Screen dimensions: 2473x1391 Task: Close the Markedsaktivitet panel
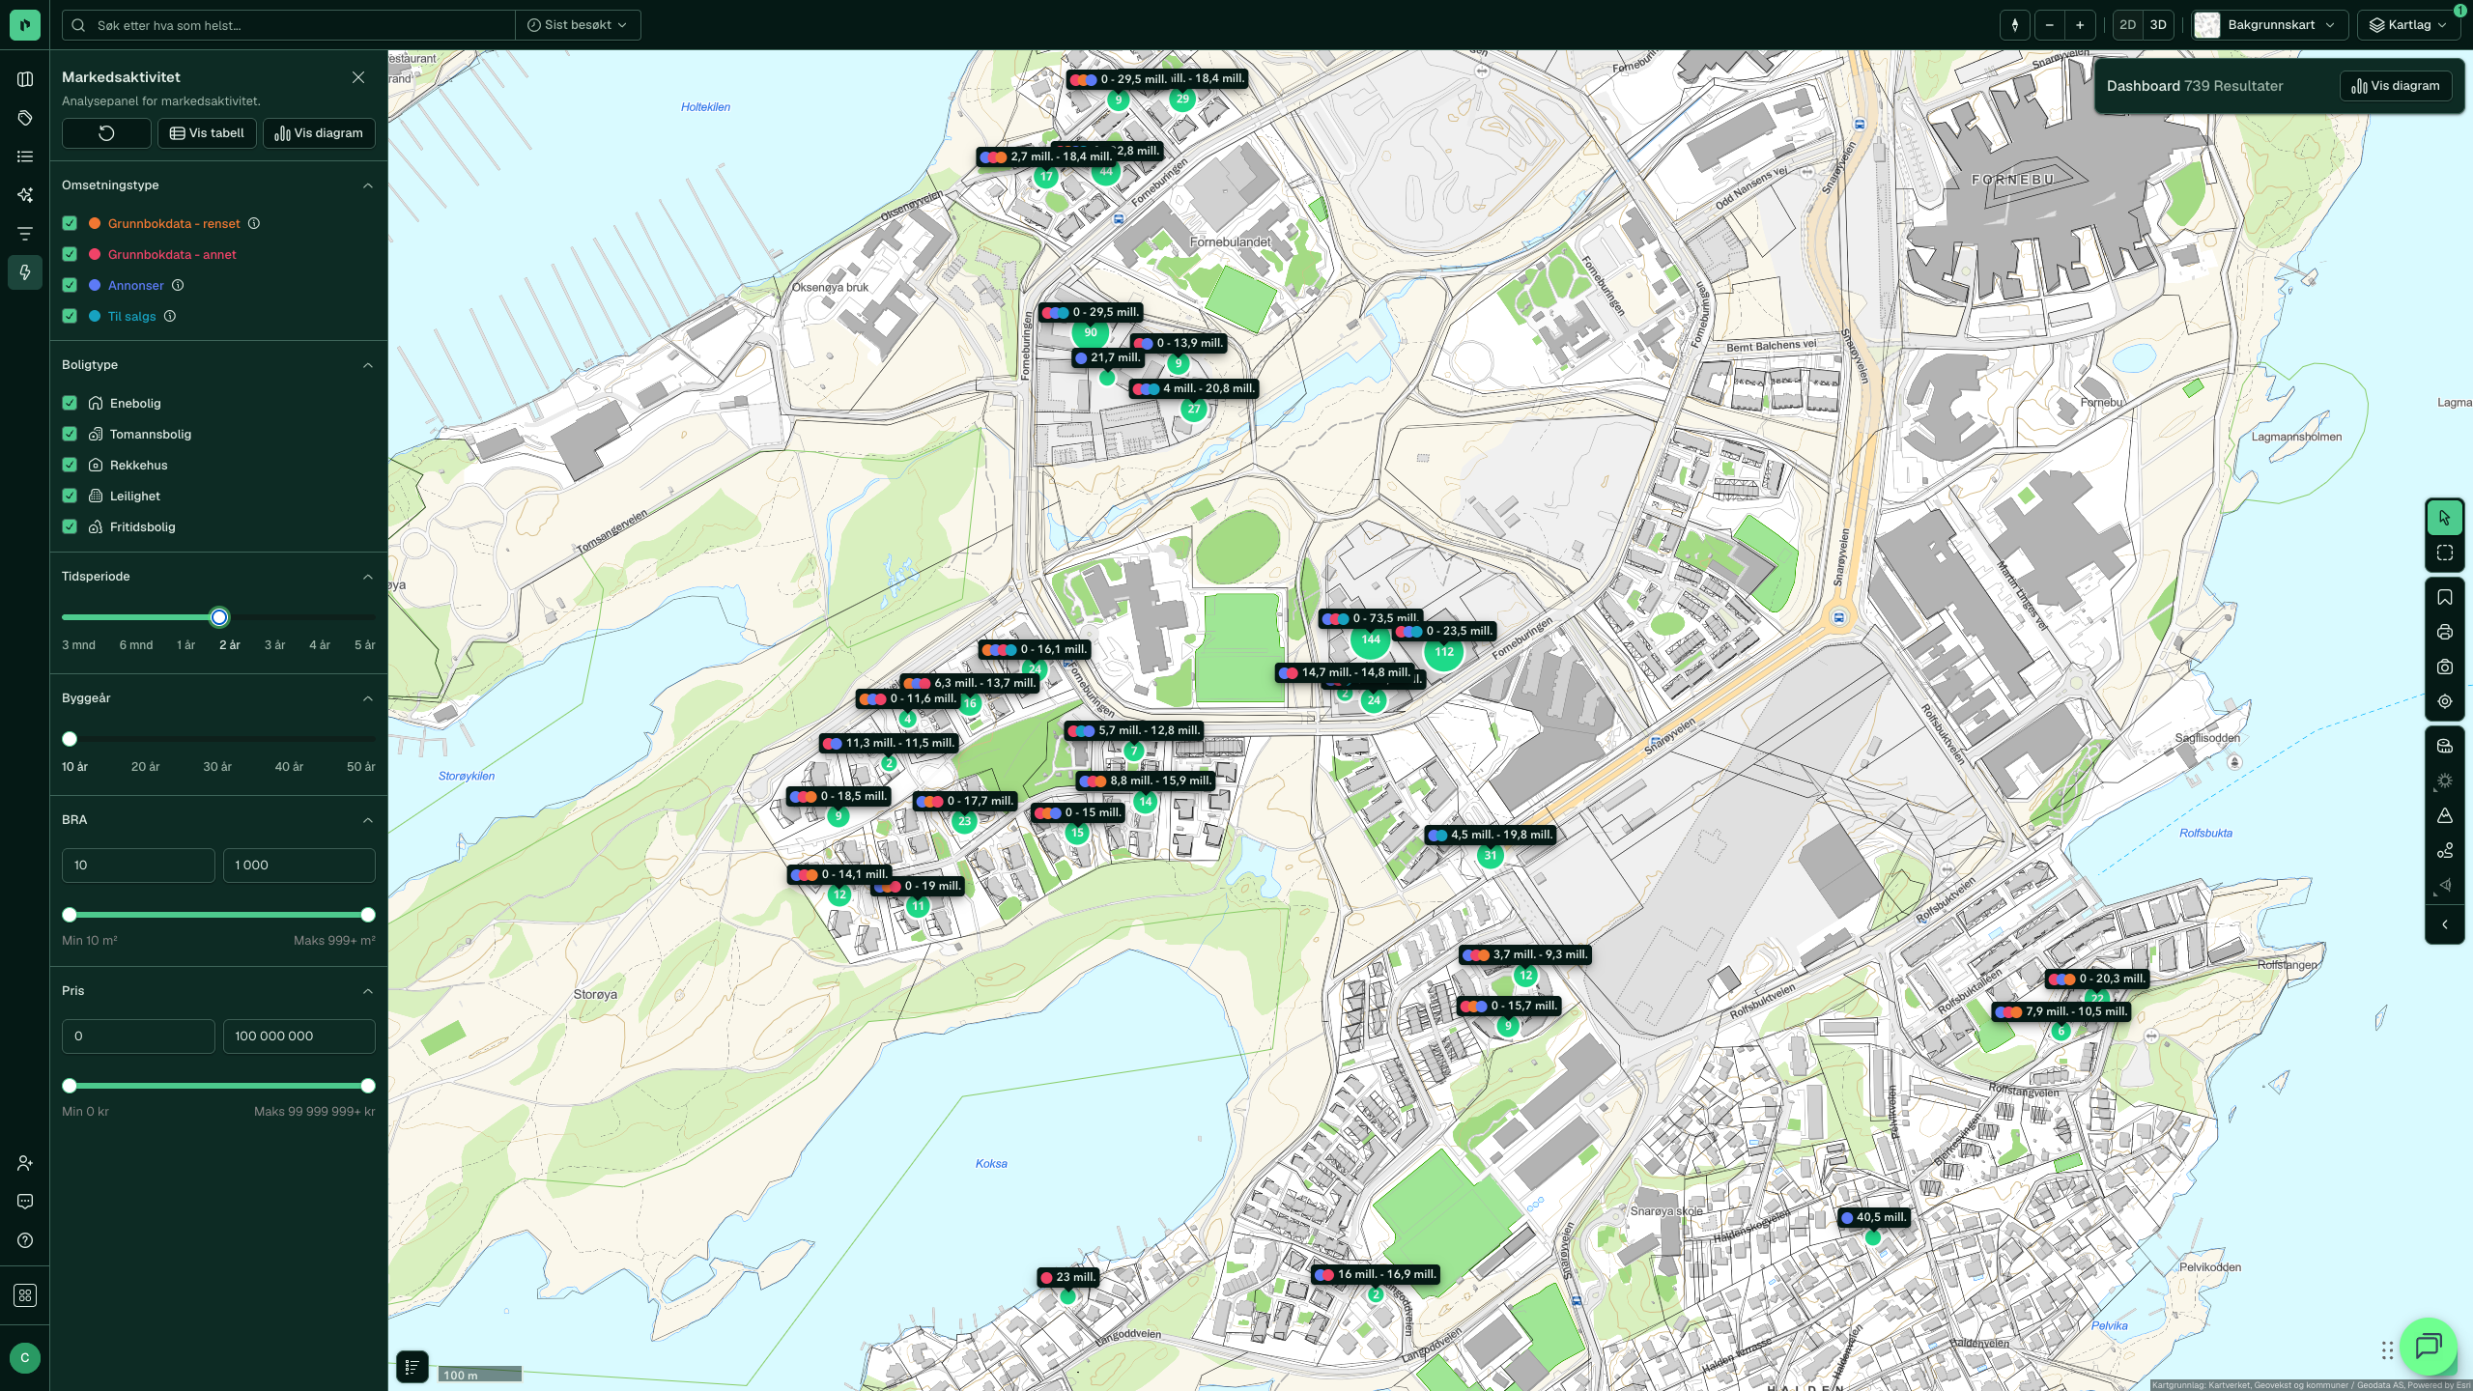tap(358, 77)
